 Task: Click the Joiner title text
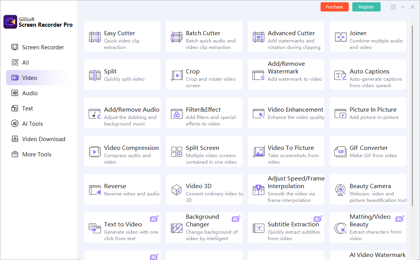358,33
